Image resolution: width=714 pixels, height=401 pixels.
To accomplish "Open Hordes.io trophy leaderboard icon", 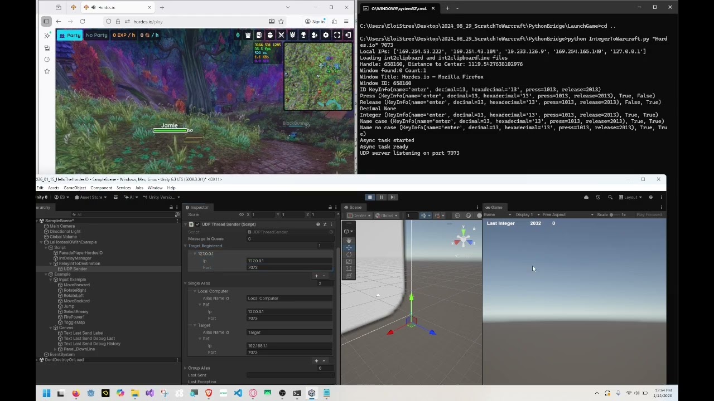I will pyautogui.click(x=303, y=35).
